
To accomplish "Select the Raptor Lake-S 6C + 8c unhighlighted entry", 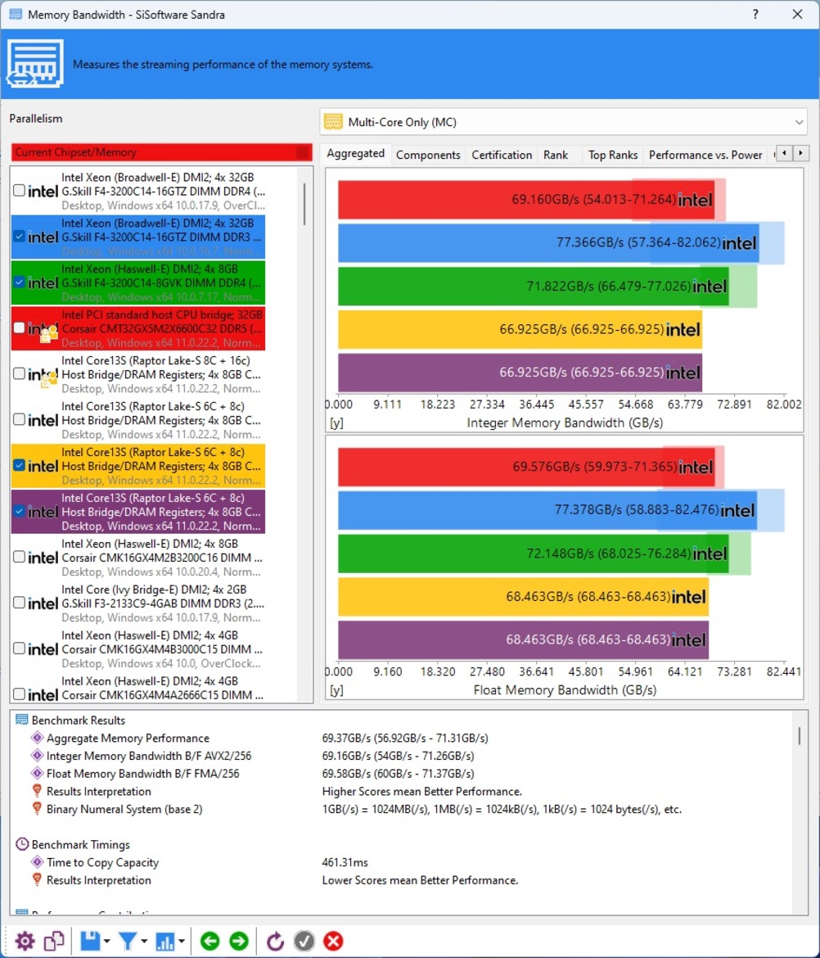I will tap(138, 420).
